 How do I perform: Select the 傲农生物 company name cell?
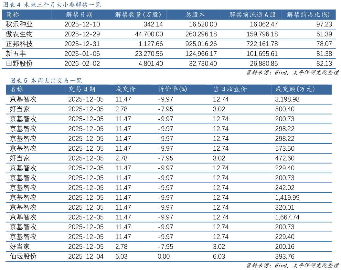[19, 34]
